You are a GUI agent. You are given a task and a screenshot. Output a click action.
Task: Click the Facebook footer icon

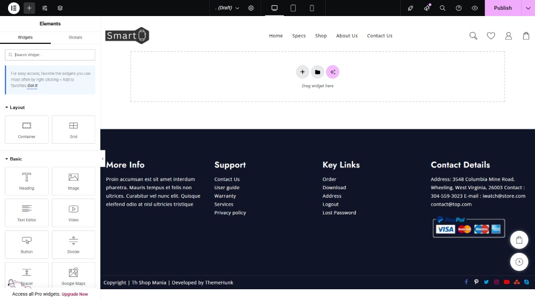coord(466,282)
